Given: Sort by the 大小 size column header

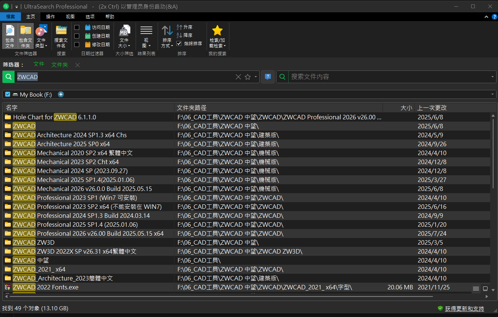Looking at the screenshot, I should click(399, 108).
